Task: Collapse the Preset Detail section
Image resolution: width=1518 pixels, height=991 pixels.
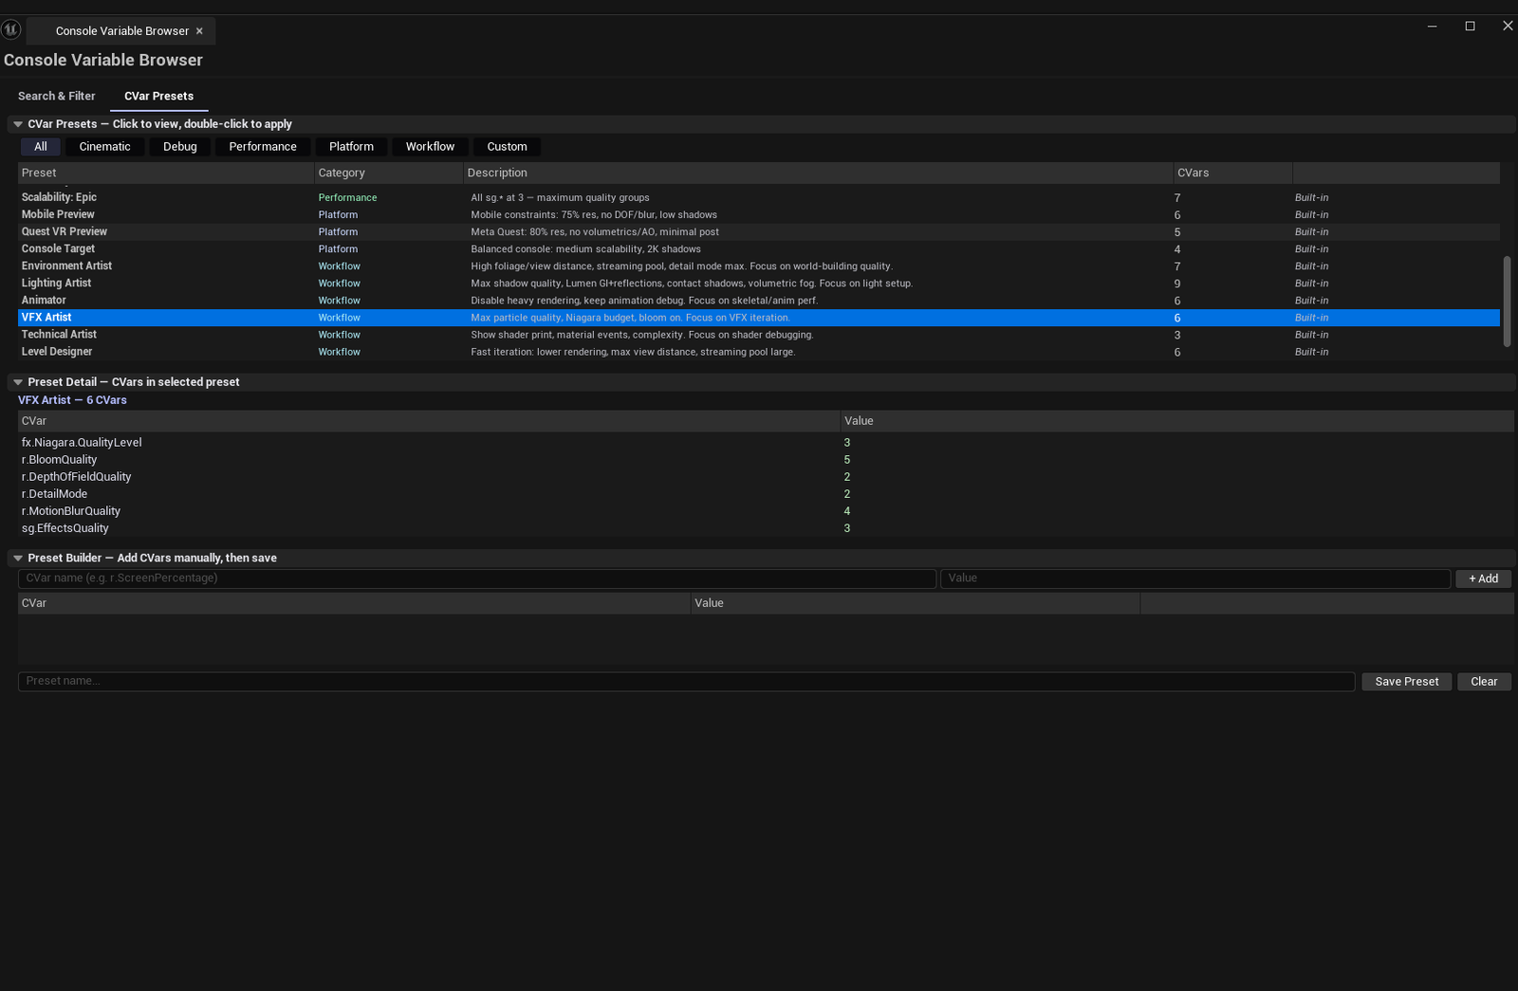Action: [18, 382]
